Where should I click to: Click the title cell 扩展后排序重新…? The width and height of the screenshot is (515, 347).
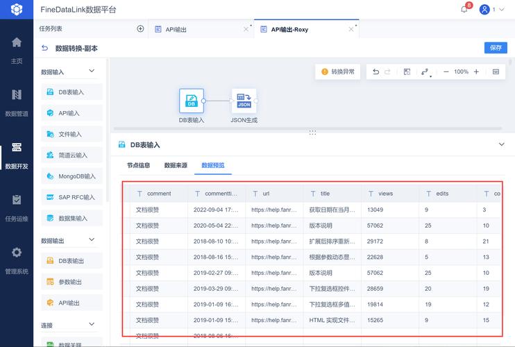(332, 242)
